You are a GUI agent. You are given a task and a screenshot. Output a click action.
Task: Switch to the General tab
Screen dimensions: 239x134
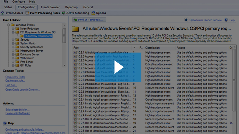coord(88,7)
